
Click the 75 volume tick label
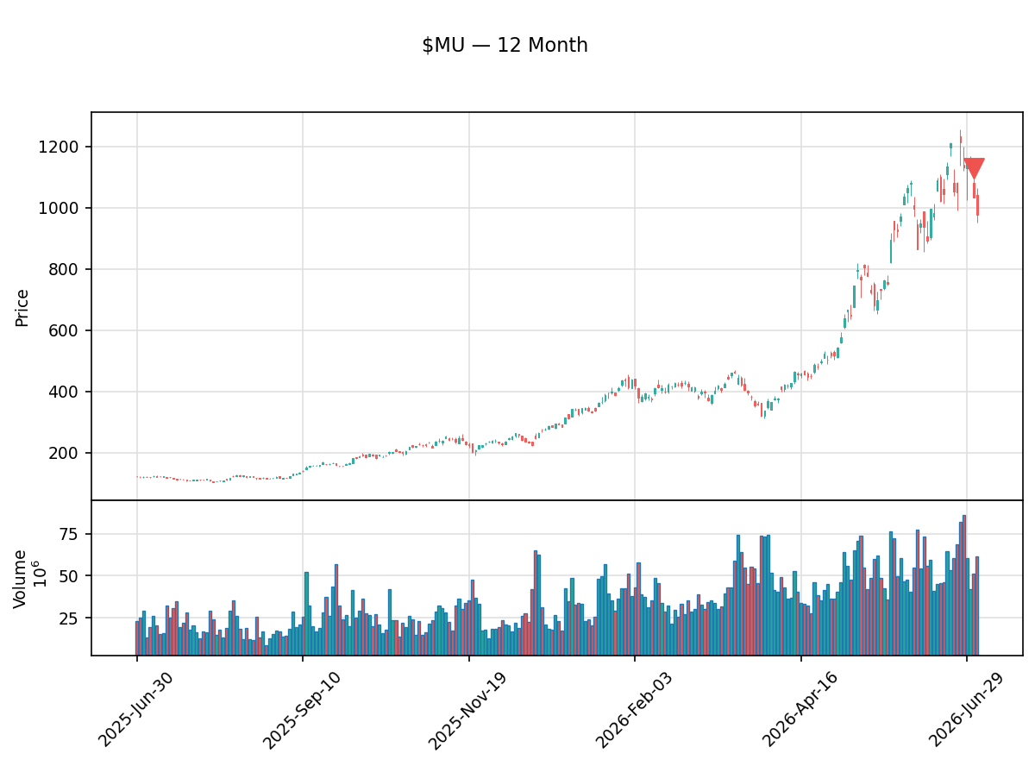point(69,534)
